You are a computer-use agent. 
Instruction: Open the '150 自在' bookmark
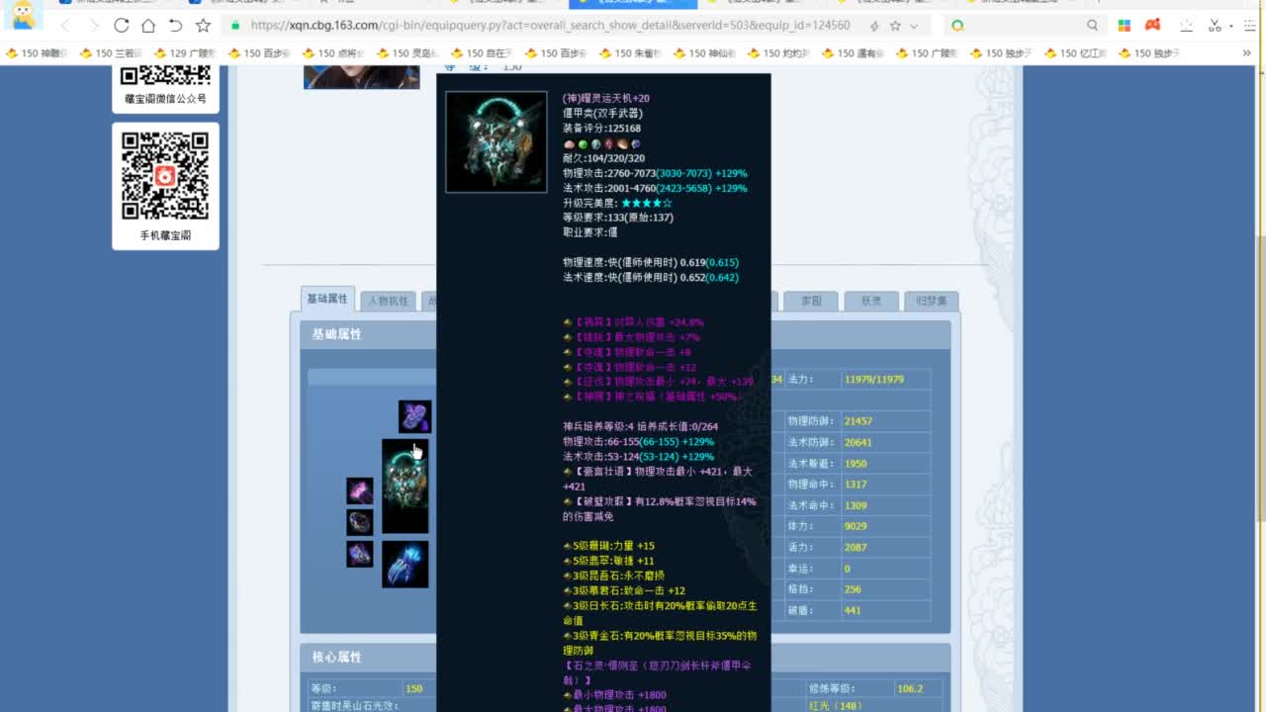pyautogui.click(x=482, y=53)
